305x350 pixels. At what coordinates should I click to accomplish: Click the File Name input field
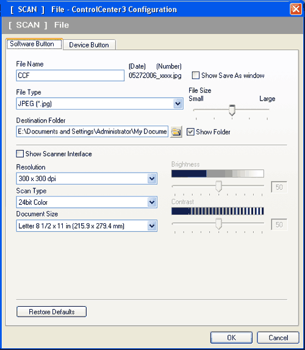[x=70, y=76]
